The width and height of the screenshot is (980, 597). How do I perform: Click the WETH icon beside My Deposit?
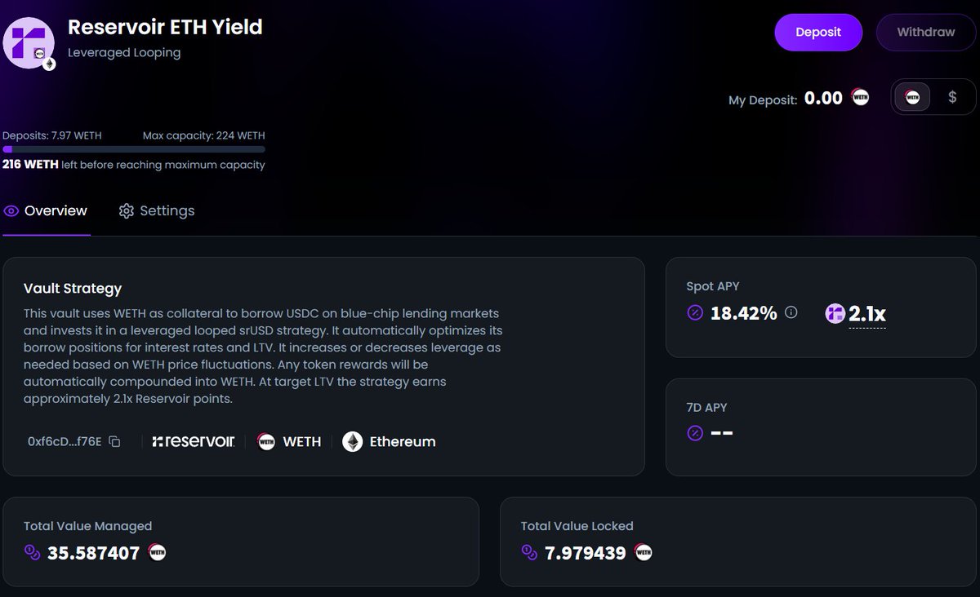click(860, 98)
